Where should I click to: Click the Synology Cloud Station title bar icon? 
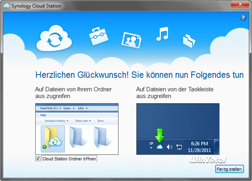click(x=6, y=6)
